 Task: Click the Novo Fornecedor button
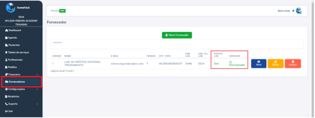(177, 35)
